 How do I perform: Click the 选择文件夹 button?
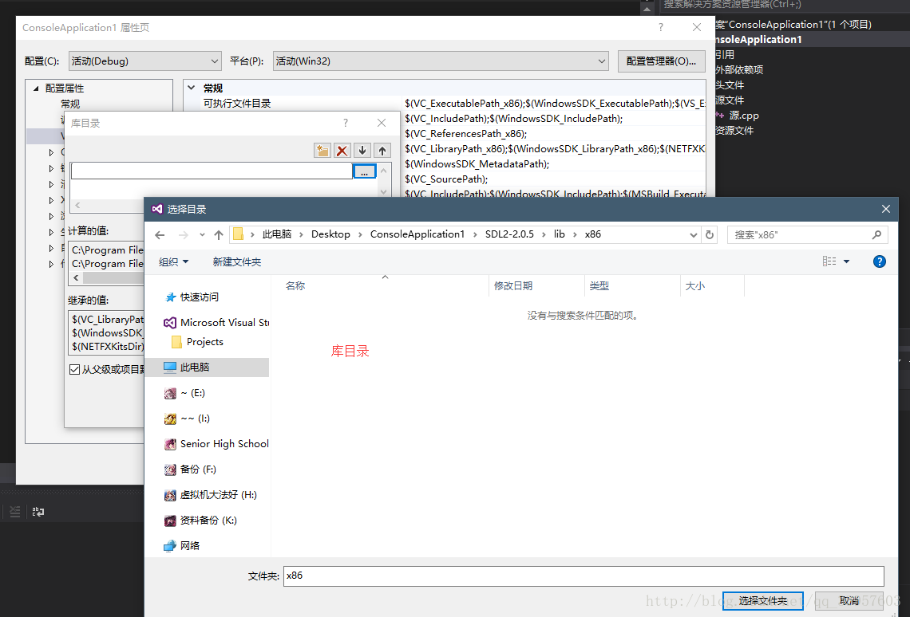pyautogui.click(x=762, y=601)
